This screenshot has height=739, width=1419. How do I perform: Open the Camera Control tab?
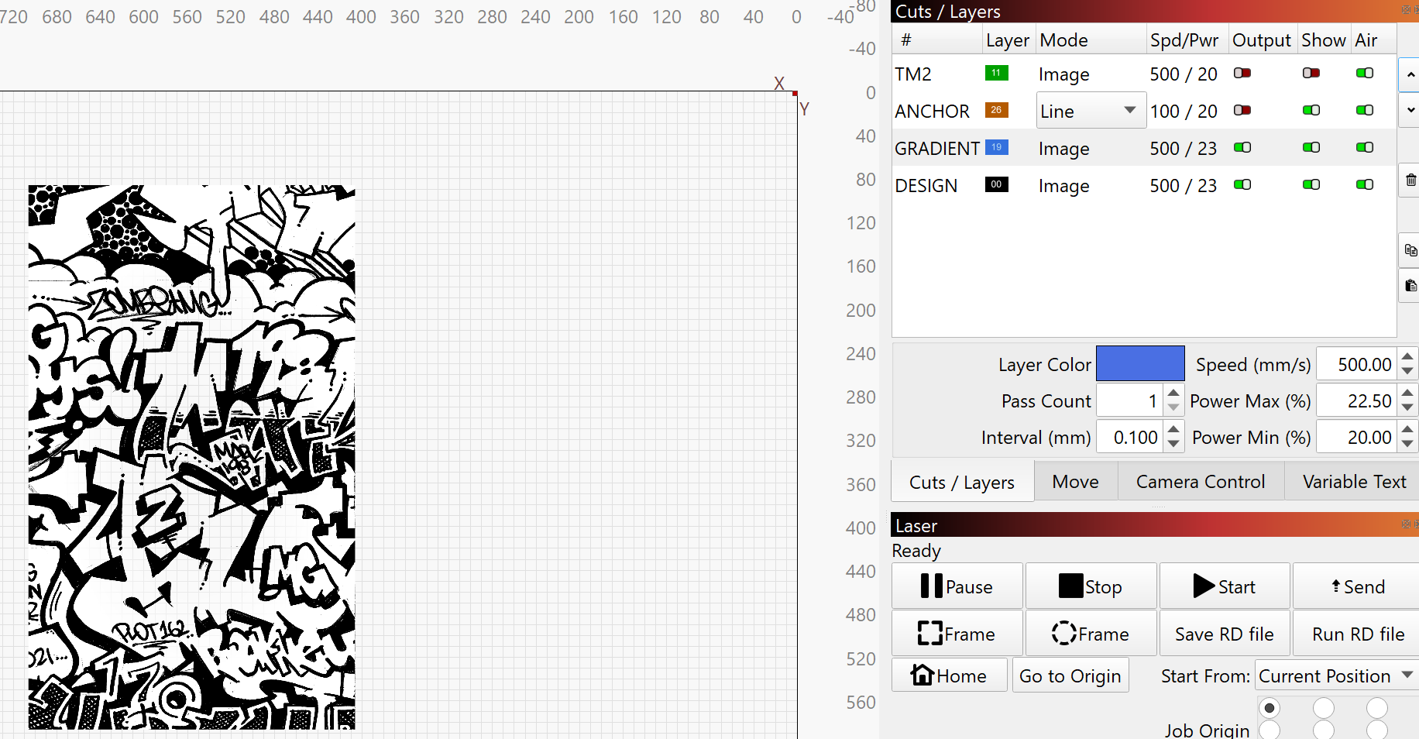[x=1200, y=482]
